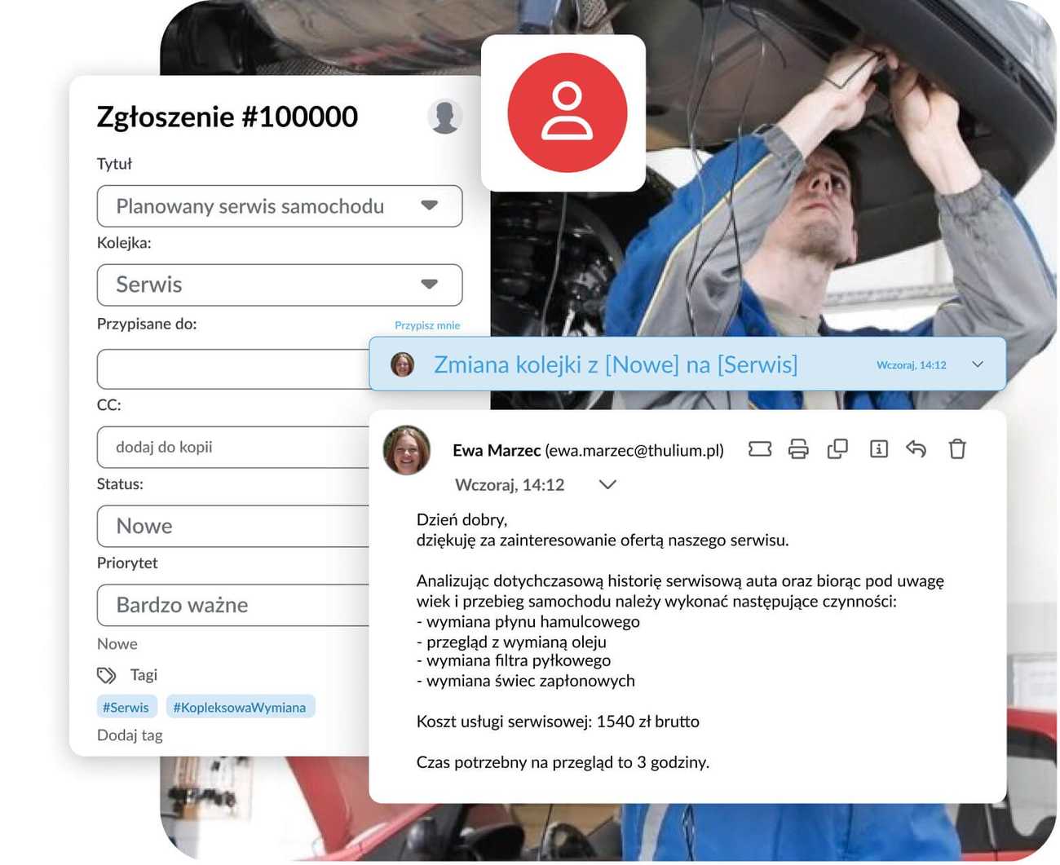Expand message details chevron below sender
This screenshot has width=1060, height=865.
[607, 485]
